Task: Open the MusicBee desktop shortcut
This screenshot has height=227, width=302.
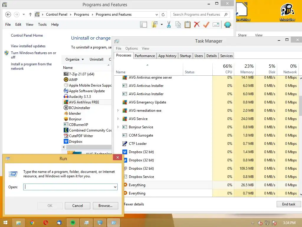Action: (x=287, y=12)
